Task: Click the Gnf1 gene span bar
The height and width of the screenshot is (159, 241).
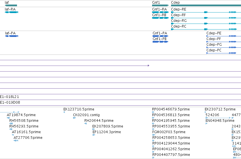Action: pos(161,5)
